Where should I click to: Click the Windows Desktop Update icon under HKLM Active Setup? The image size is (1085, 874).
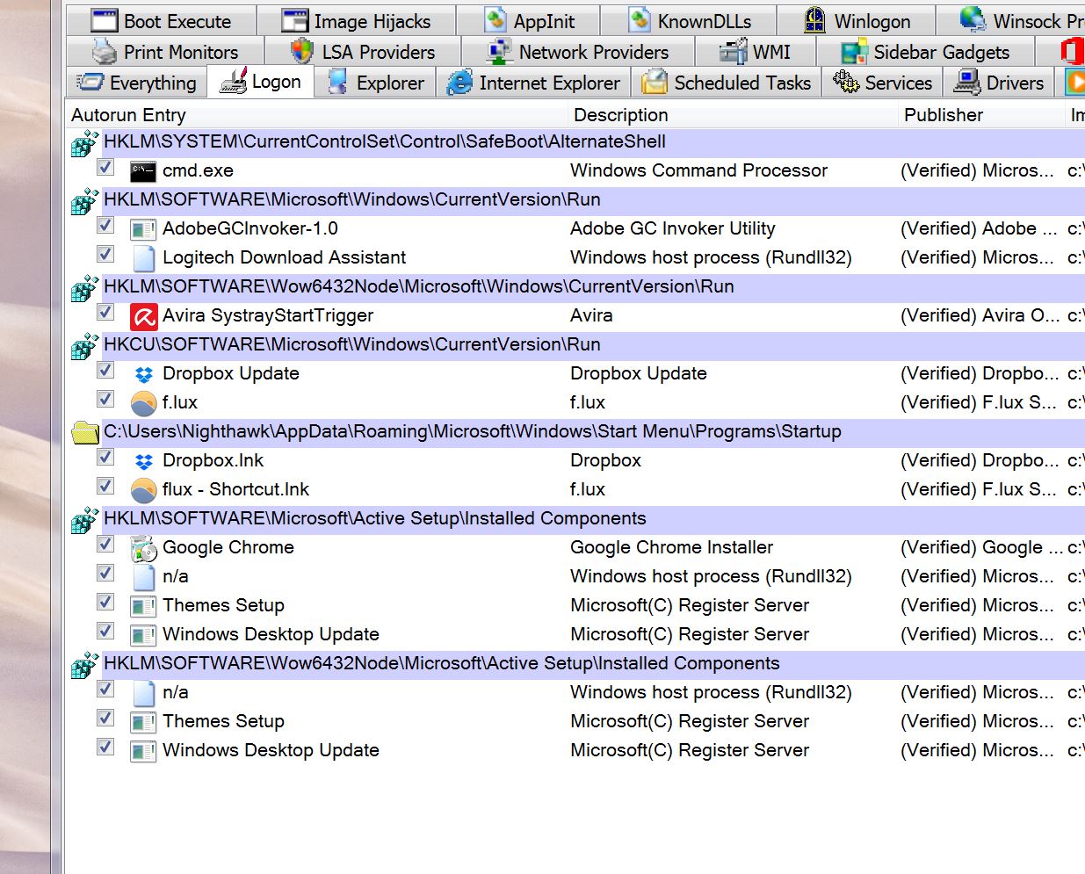pyautogui.click(x=143, y=636)
